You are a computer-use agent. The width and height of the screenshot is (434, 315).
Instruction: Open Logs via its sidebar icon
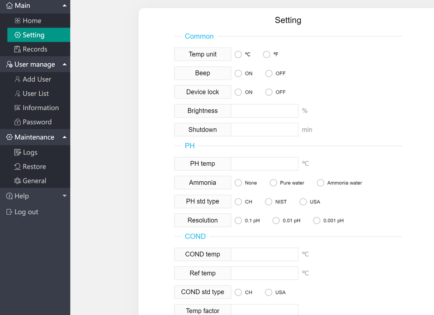tap(18, 152)
